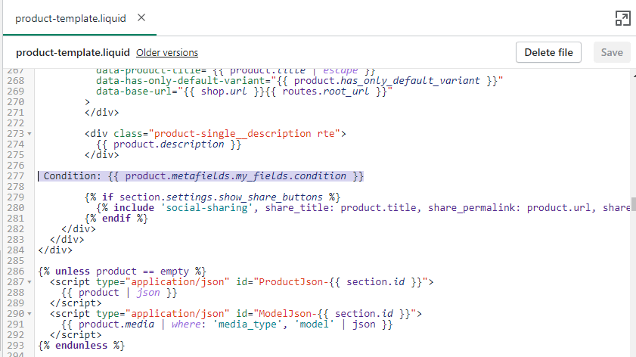Click line number 286 in the gutter
The image size is (636, 357).
(15, 271)
